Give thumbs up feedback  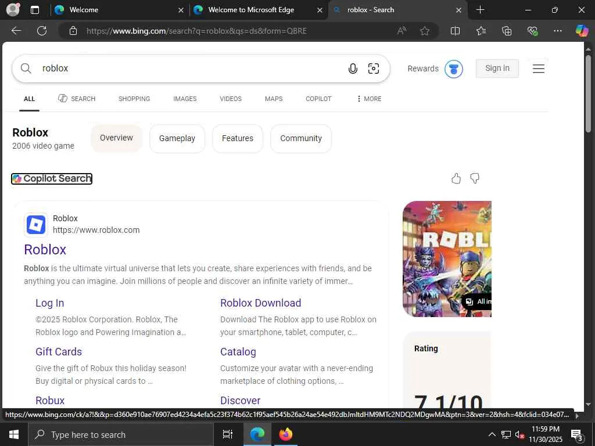click(x=456, y=178)
